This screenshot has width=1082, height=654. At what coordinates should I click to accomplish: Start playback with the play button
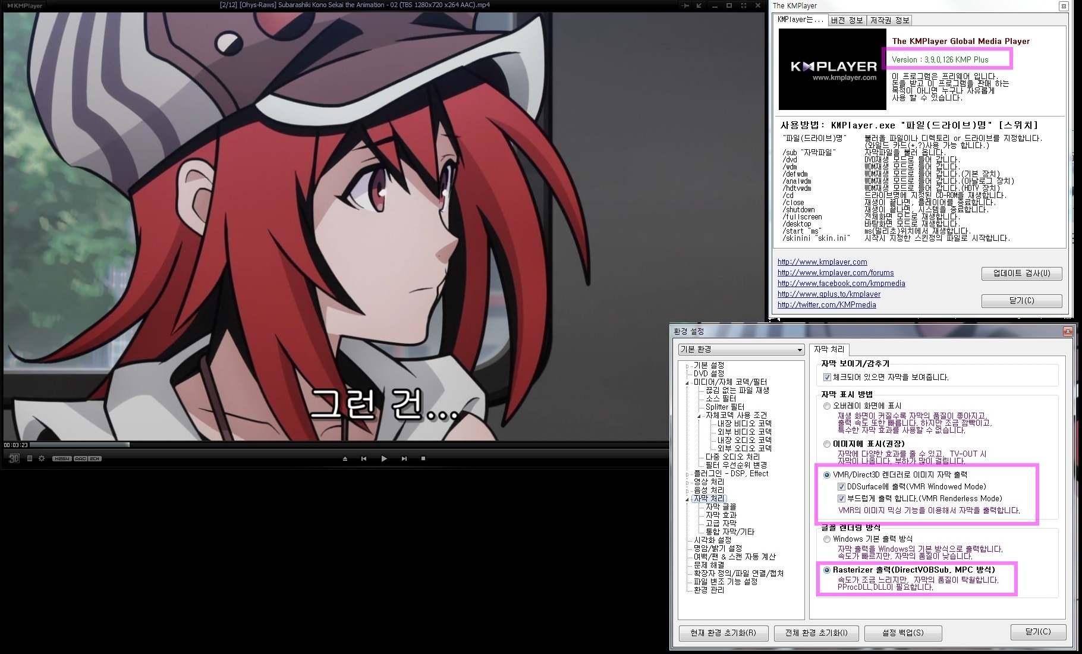[x=384, y=458]
